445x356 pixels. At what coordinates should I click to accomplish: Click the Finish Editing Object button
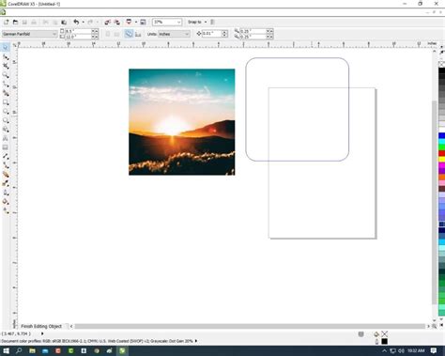click(41, 326)
